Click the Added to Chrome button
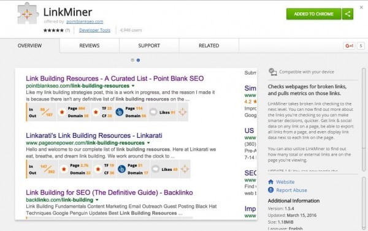The image size is (368, 231). [314, 14]
